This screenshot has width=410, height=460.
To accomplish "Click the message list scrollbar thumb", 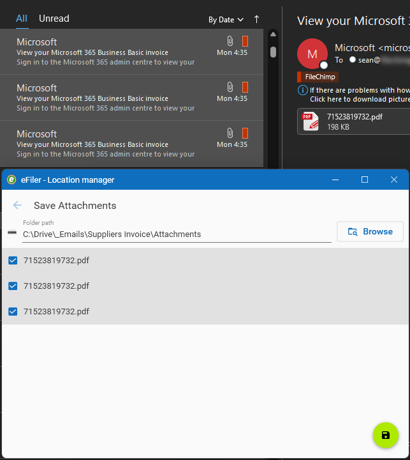I will click(274, 52).
